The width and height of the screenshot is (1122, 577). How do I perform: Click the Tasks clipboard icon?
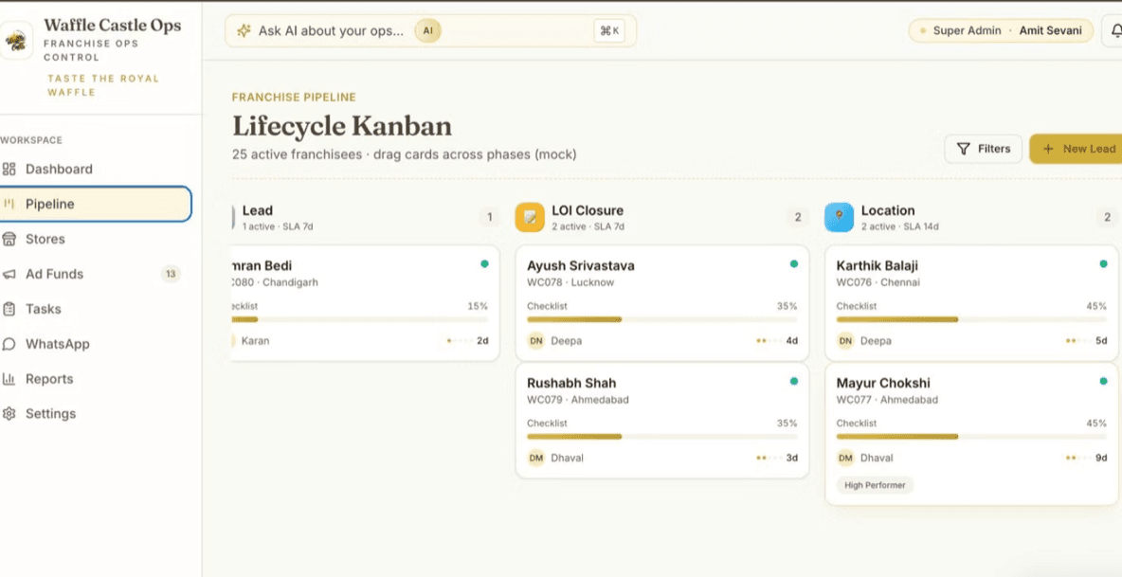point(9,309)
